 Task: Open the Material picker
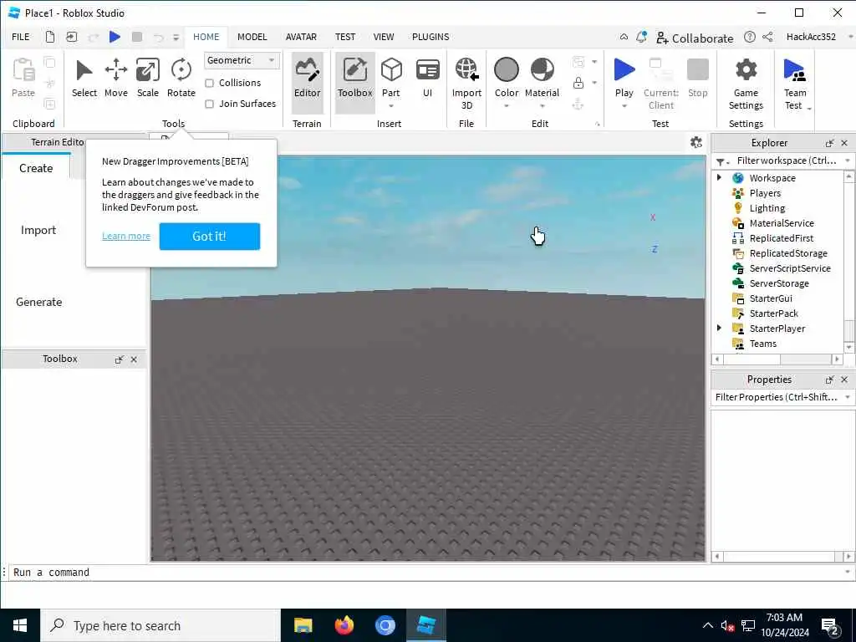(x=542, y=77)
